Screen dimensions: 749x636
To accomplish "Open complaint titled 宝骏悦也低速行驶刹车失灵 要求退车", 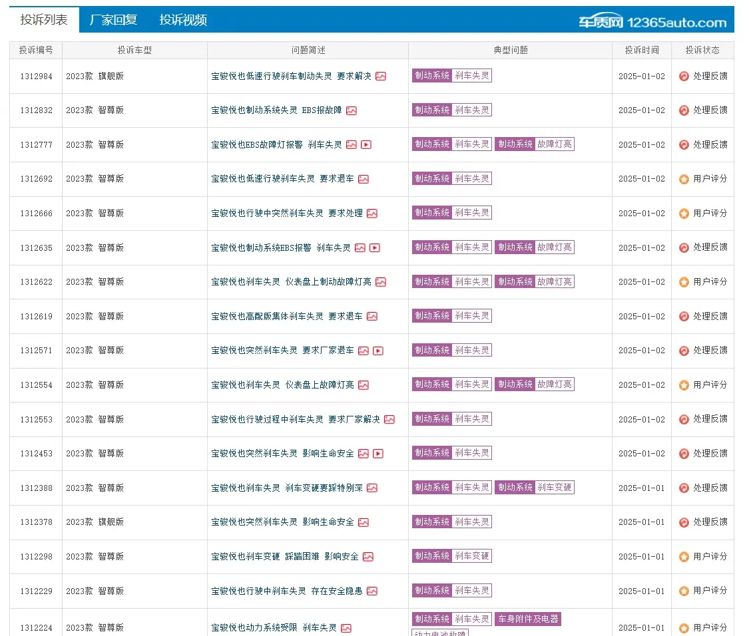I will 283,179.
